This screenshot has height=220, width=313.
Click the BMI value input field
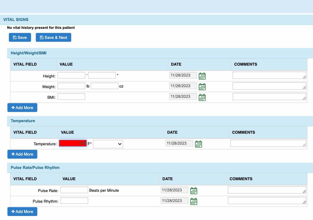(x=71, y=97)
